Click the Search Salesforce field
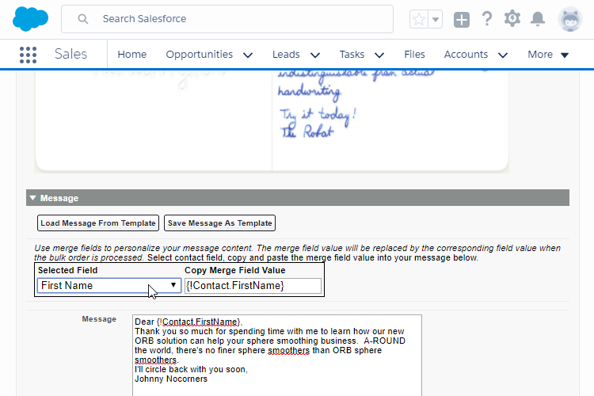 (238, 19)
